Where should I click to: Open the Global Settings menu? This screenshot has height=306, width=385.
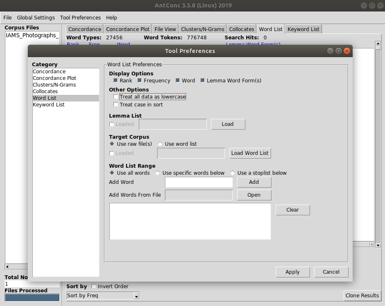click(x=36, y=18)
